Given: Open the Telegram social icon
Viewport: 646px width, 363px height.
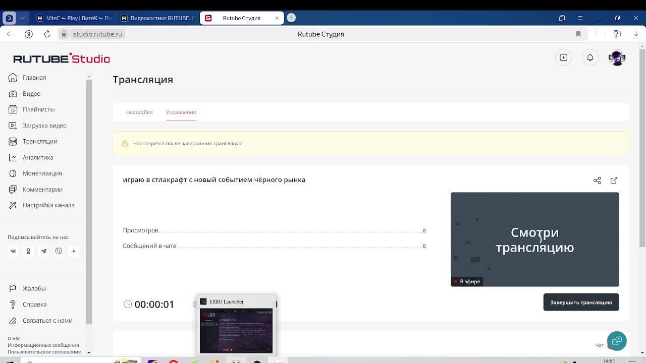Looking at the screenshot, I should [43, 251].
